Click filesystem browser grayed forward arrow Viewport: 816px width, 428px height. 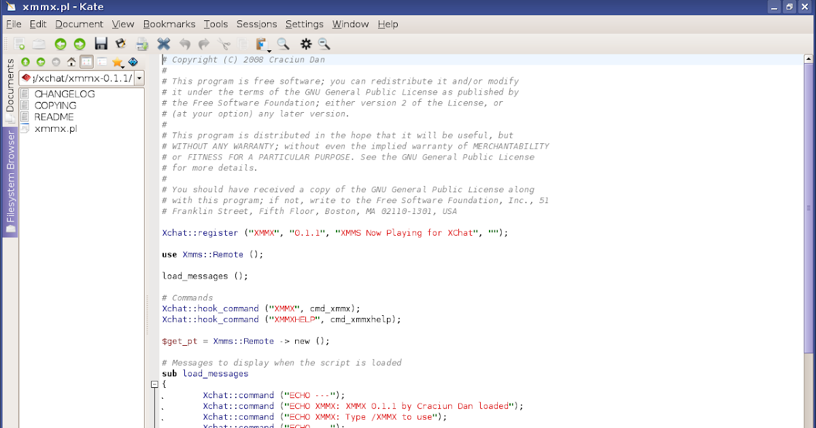point(56,62)
